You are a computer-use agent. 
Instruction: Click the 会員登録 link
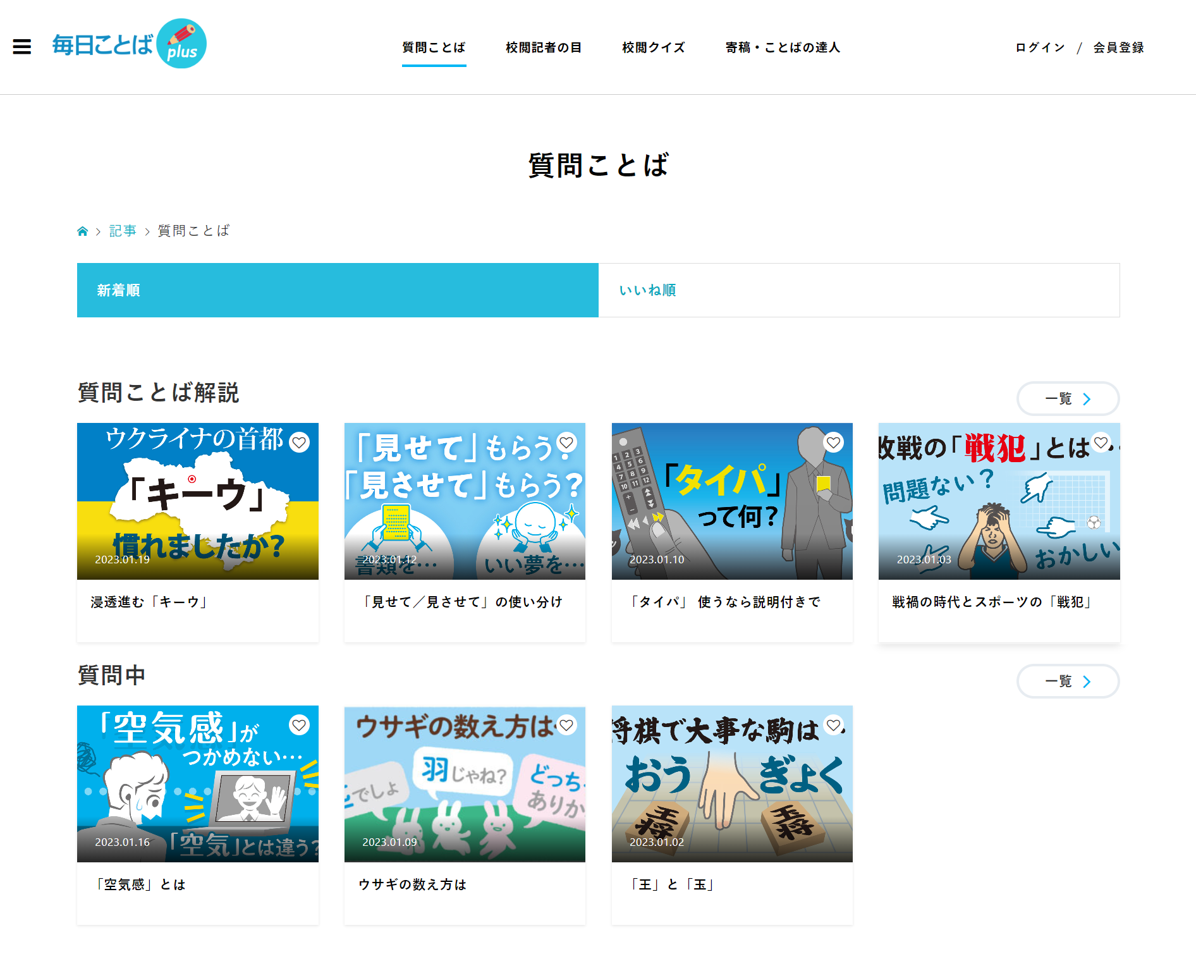(1118, 47)
